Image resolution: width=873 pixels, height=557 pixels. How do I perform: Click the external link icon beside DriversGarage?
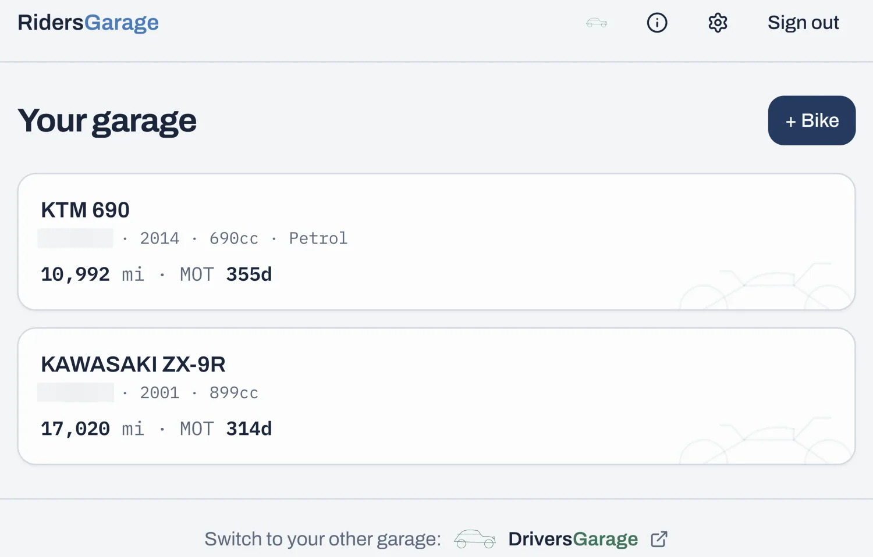[659, 539]
